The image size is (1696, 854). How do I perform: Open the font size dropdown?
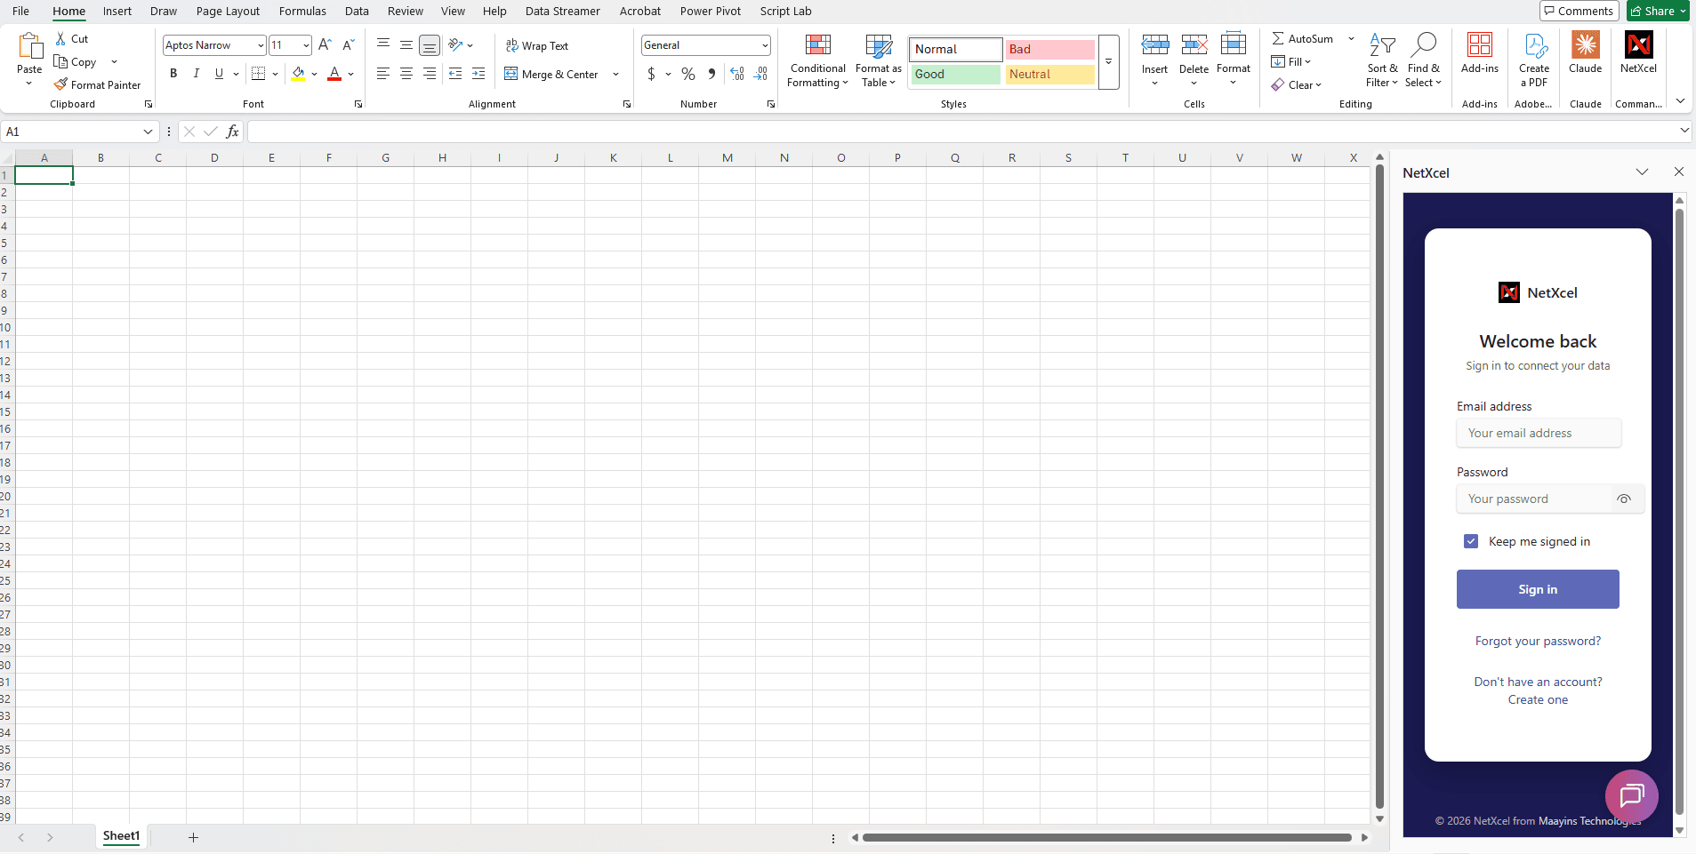(306, 45)
